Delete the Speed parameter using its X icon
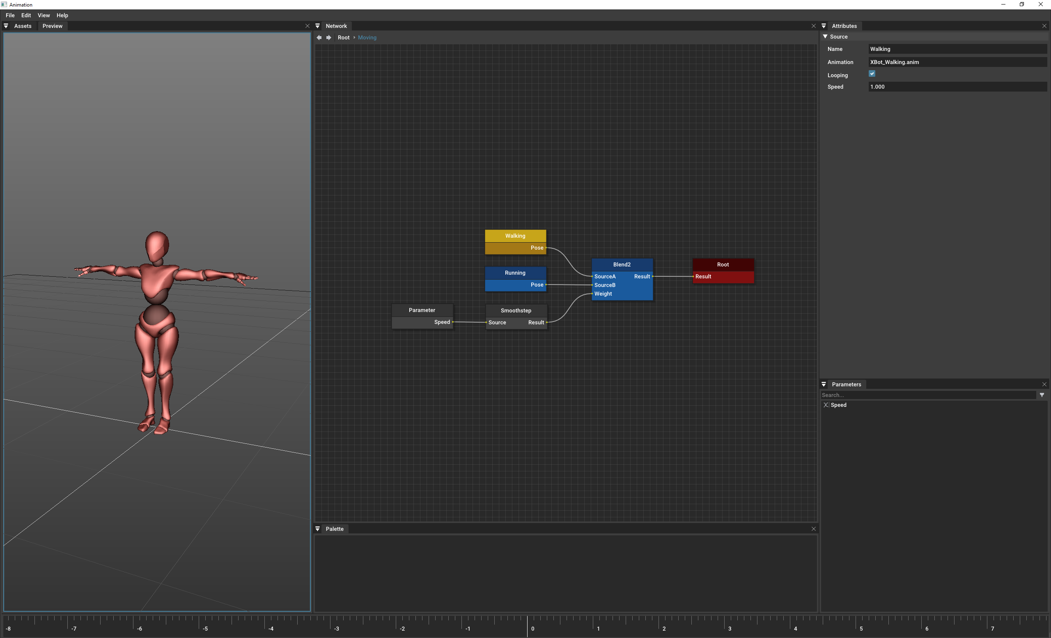1051x638 pixels. pos(826,405)
